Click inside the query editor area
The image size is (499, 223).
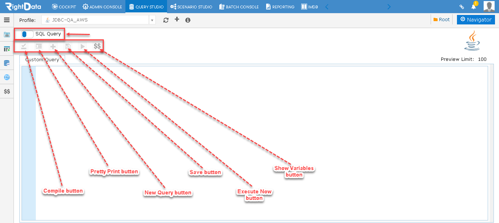[x=261, y=143]
